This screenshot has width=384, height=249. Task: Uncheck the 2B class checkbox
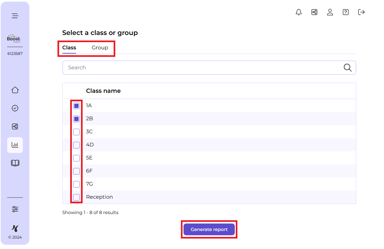[76, 119]
